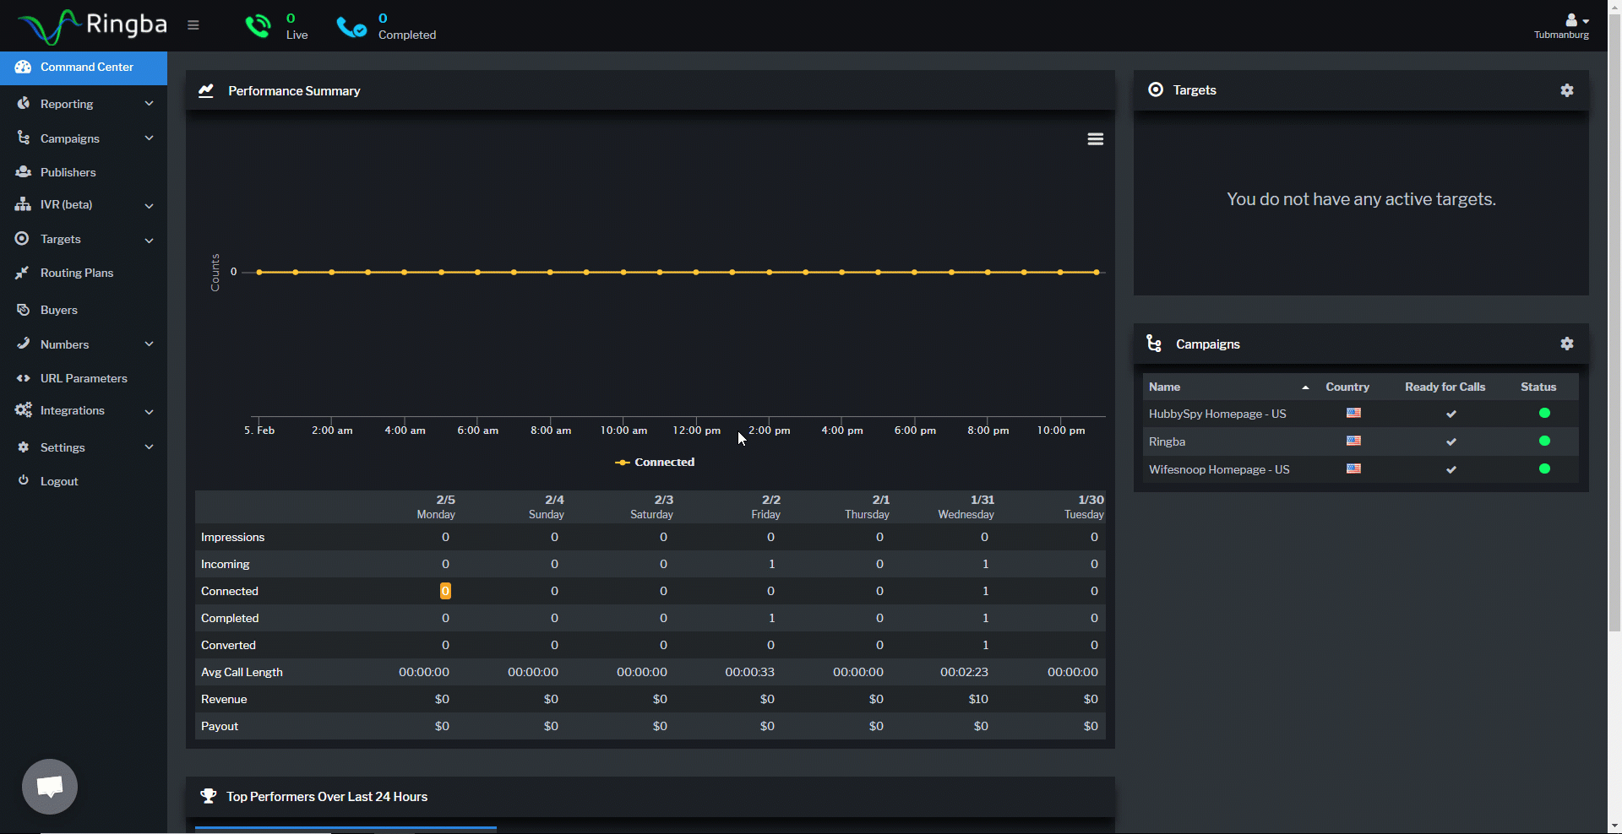This screenshot has width=1622, height=834.
Task: Sort campaigns by Country column
Action: coord(1347,387)
